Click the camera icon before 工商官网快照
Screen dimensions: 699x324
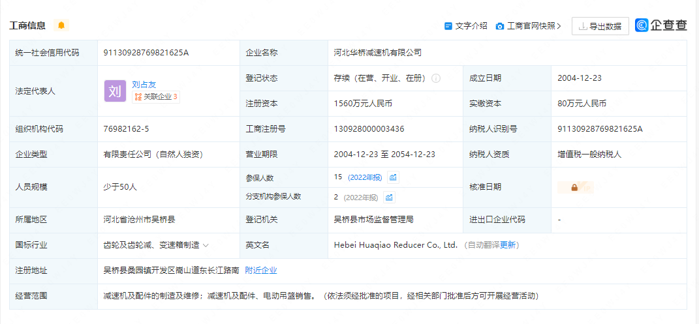tap(500, 26)
